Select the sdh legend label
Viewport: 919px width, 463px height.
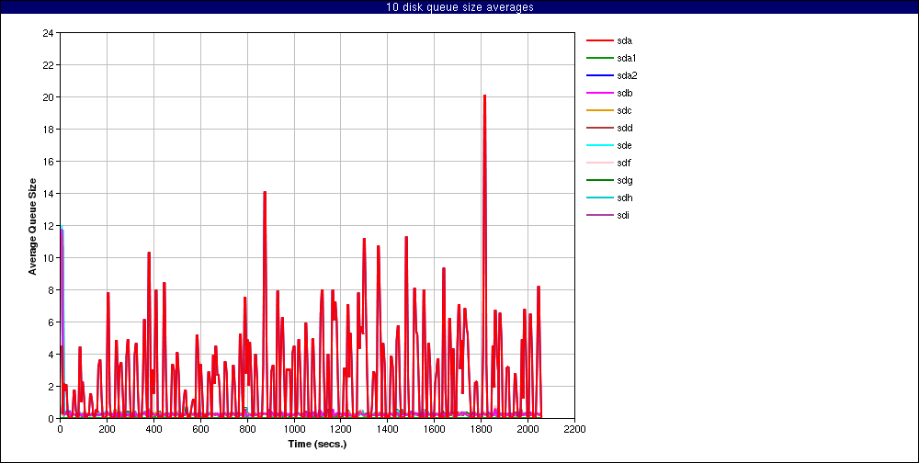tap(624, 198)
